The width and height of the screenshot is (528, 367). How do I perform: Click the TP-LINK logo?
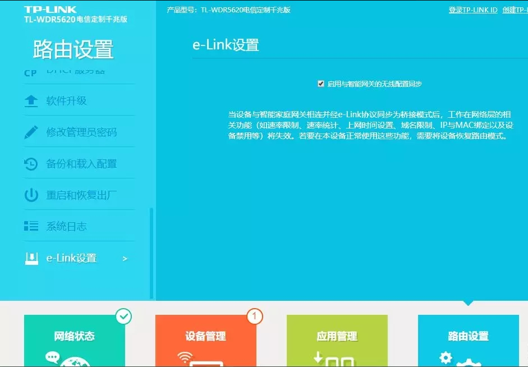pos(49,9)
